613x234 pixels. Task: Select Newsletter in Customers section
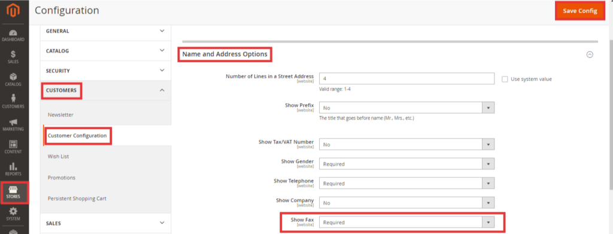tap(60, 115)
